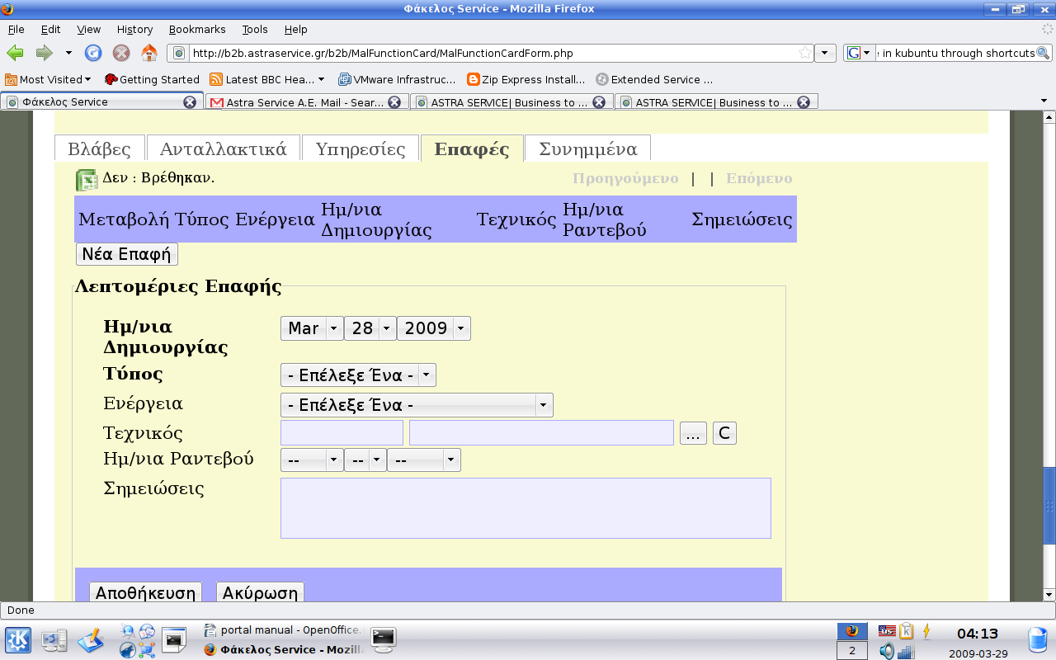Click the Firefox icon in the pager desktop 1
The width and height of the screenshot is (1056, 660).
[x=852, y=631]
